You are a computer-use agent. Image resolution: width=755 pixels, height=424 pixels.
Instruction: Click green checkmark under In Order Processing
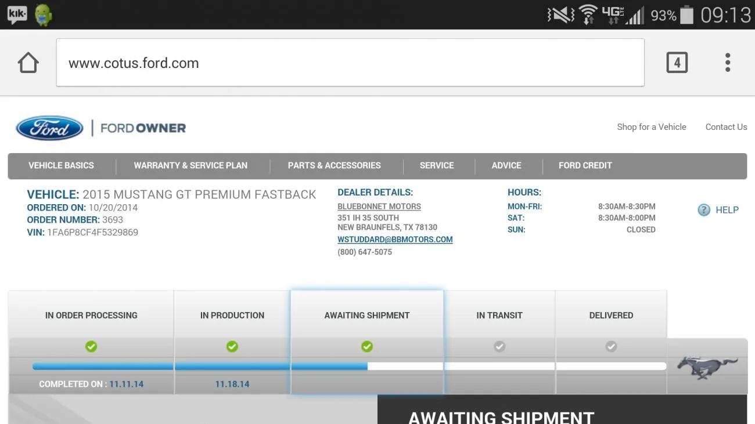click(x=91, y=346)
